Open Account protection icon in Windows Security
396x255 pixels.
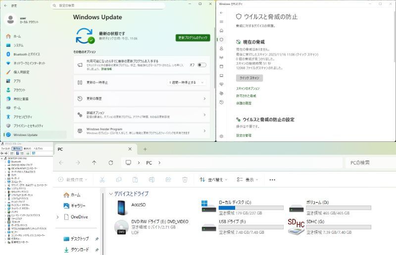(221, 48)
